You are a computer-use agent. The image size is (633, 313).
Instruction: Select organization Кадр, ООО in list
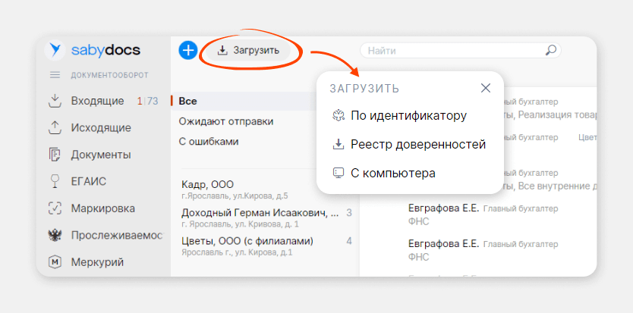[x=208, y=185]
